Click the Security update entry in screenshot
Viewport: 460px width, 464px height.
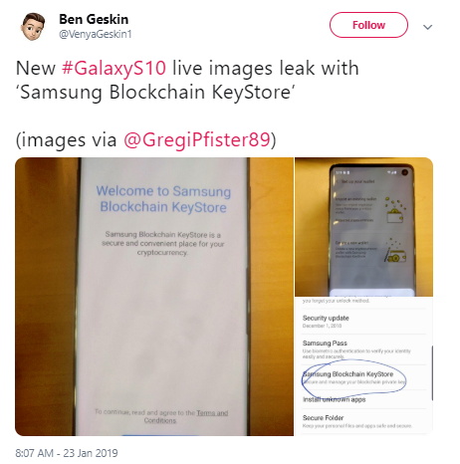363,322
